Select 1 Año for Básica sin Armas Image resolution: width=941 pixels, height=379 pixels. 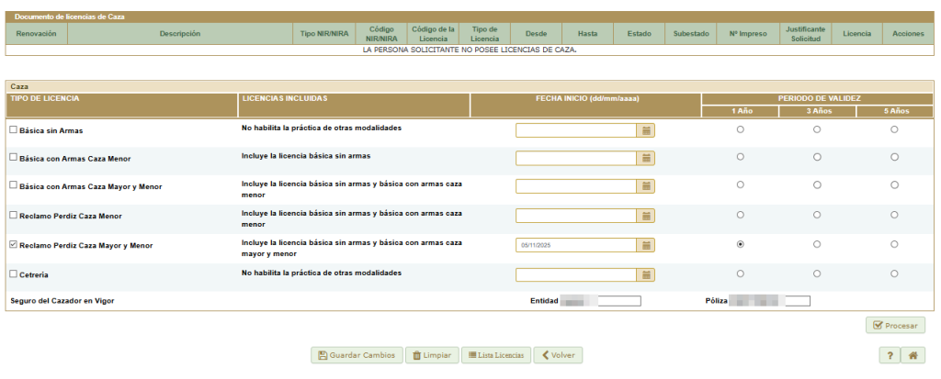pos(740,128)
